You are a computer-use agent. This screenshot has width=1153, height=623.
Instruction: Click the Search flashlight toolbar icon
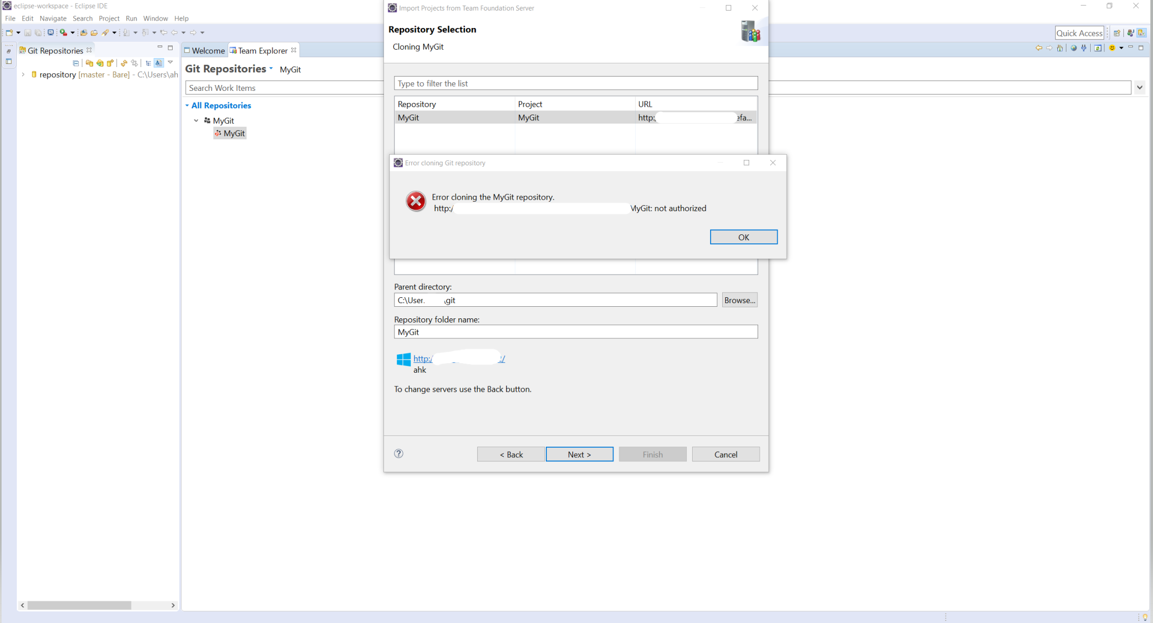pos(105,33)
